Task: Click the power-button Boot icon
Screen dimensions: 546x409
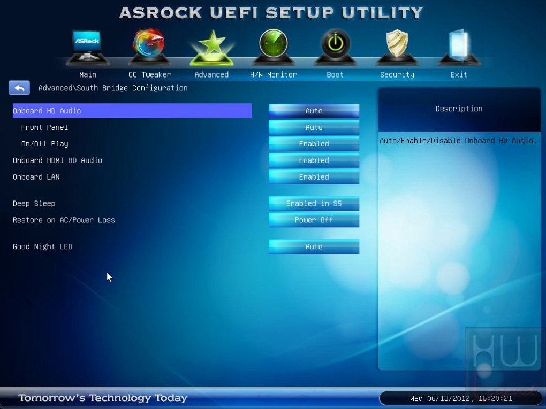Action: (x=335, y=47)
